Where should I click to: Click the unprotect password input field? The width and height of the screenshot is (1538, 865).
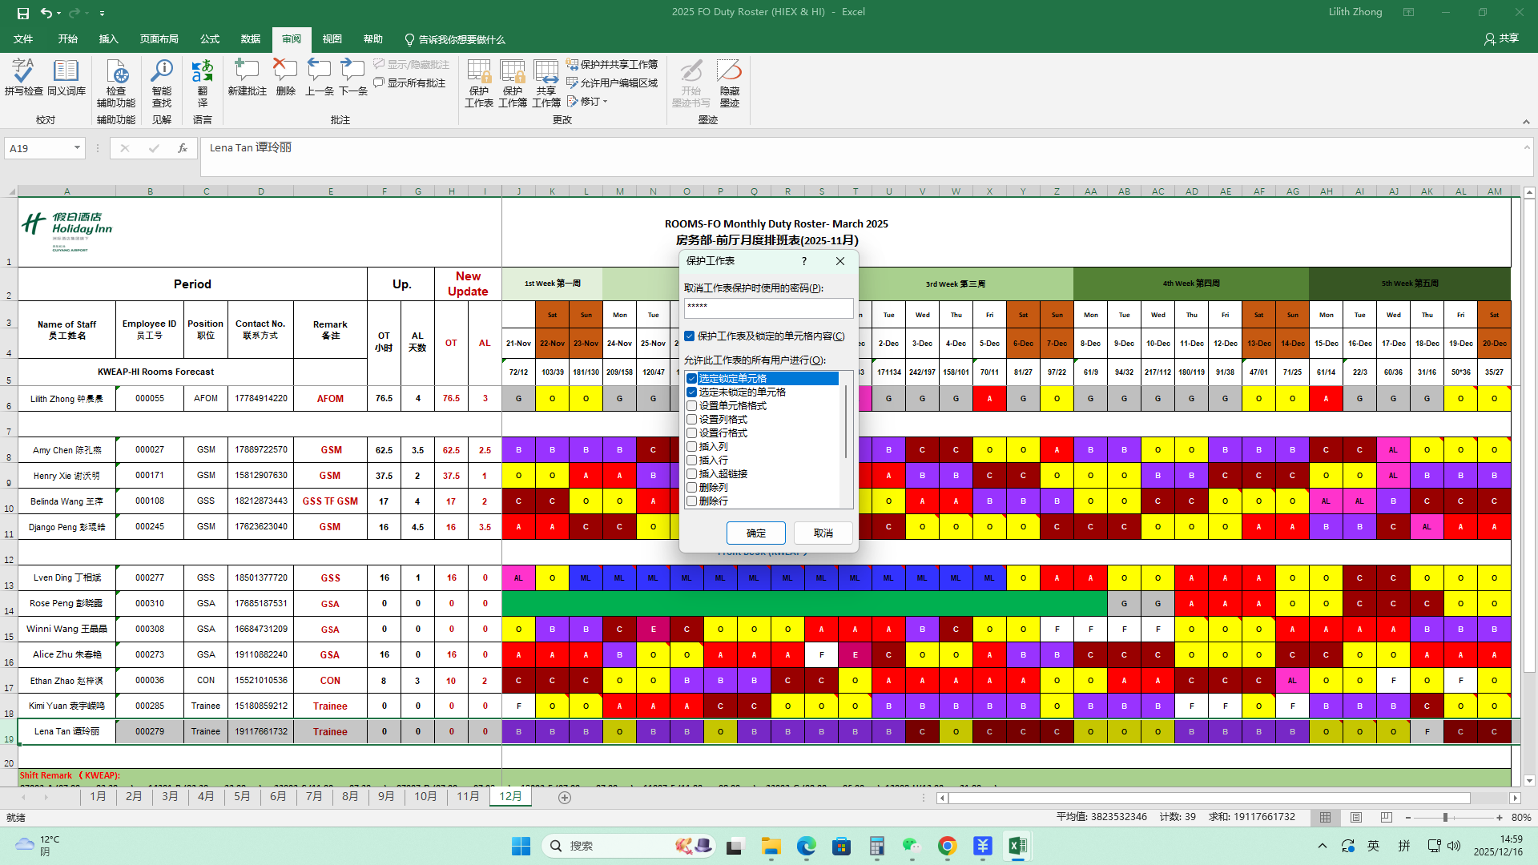tap(768, 307)
